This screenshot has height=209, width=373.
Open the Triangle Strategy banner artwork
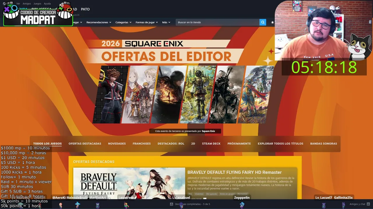tap(140, 94)
